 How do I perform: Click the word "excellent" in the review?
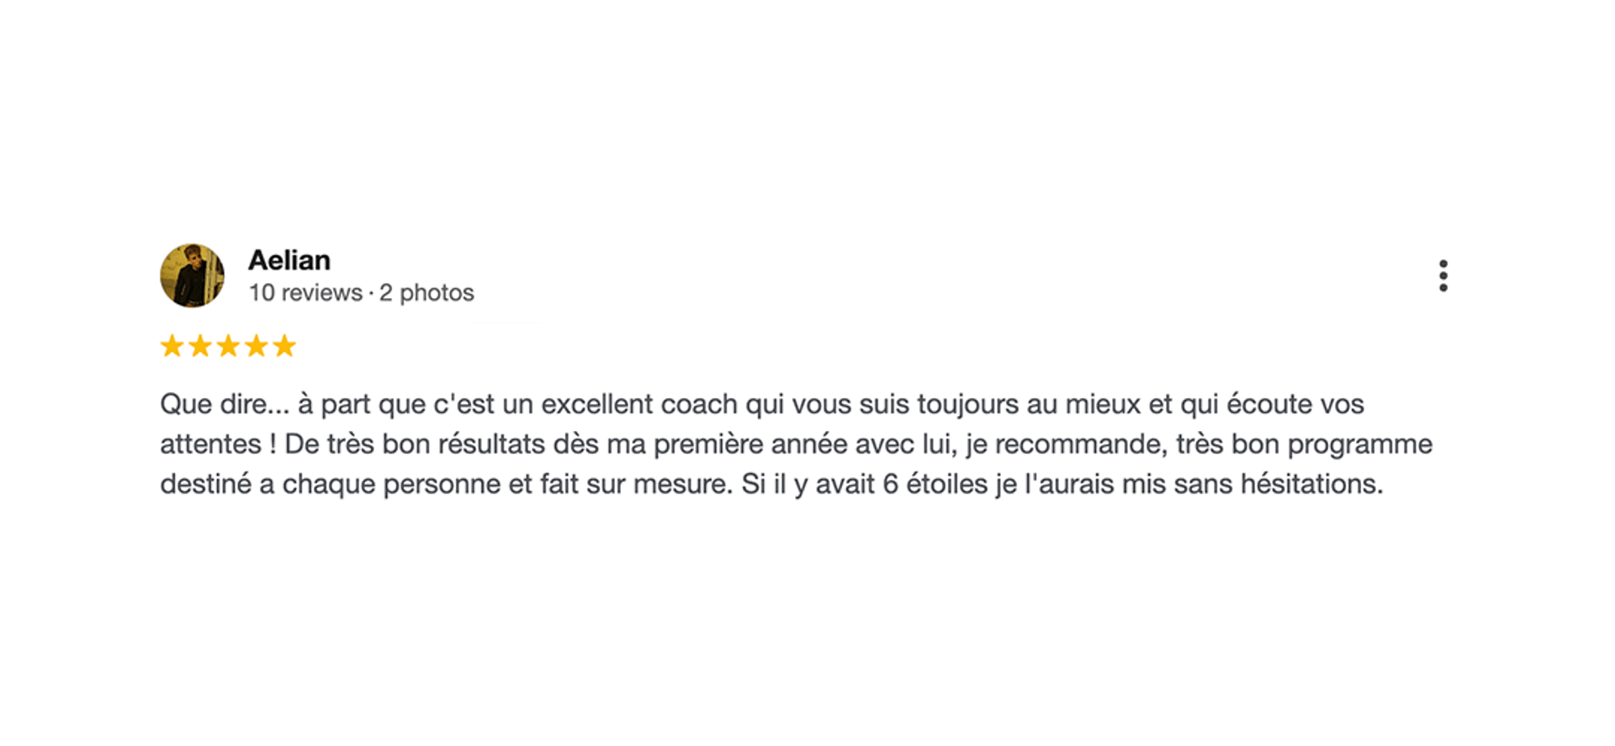point(597,404)
